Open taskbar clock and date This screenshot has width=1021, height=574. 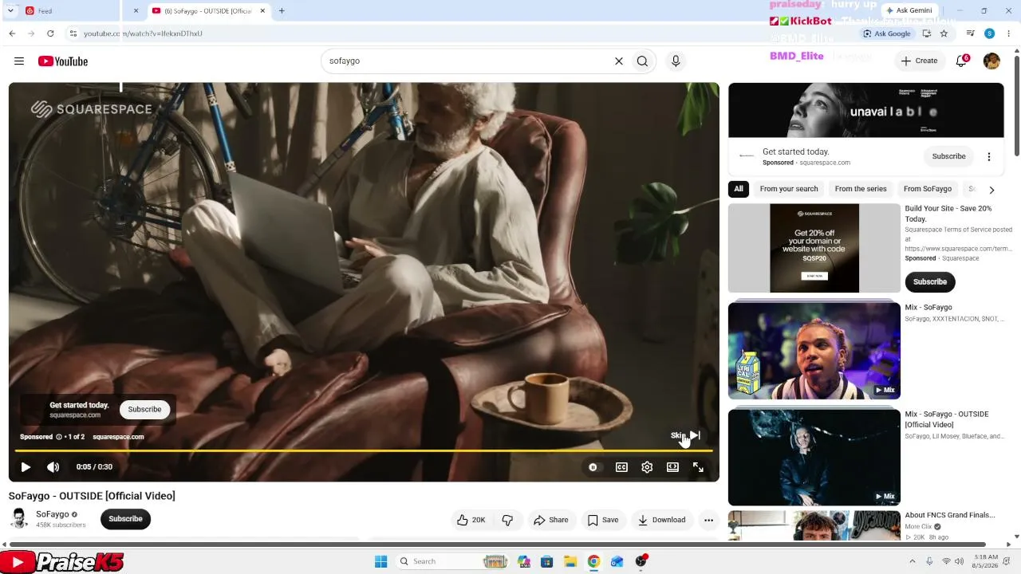pyautogui.click(x=987, y=561)
